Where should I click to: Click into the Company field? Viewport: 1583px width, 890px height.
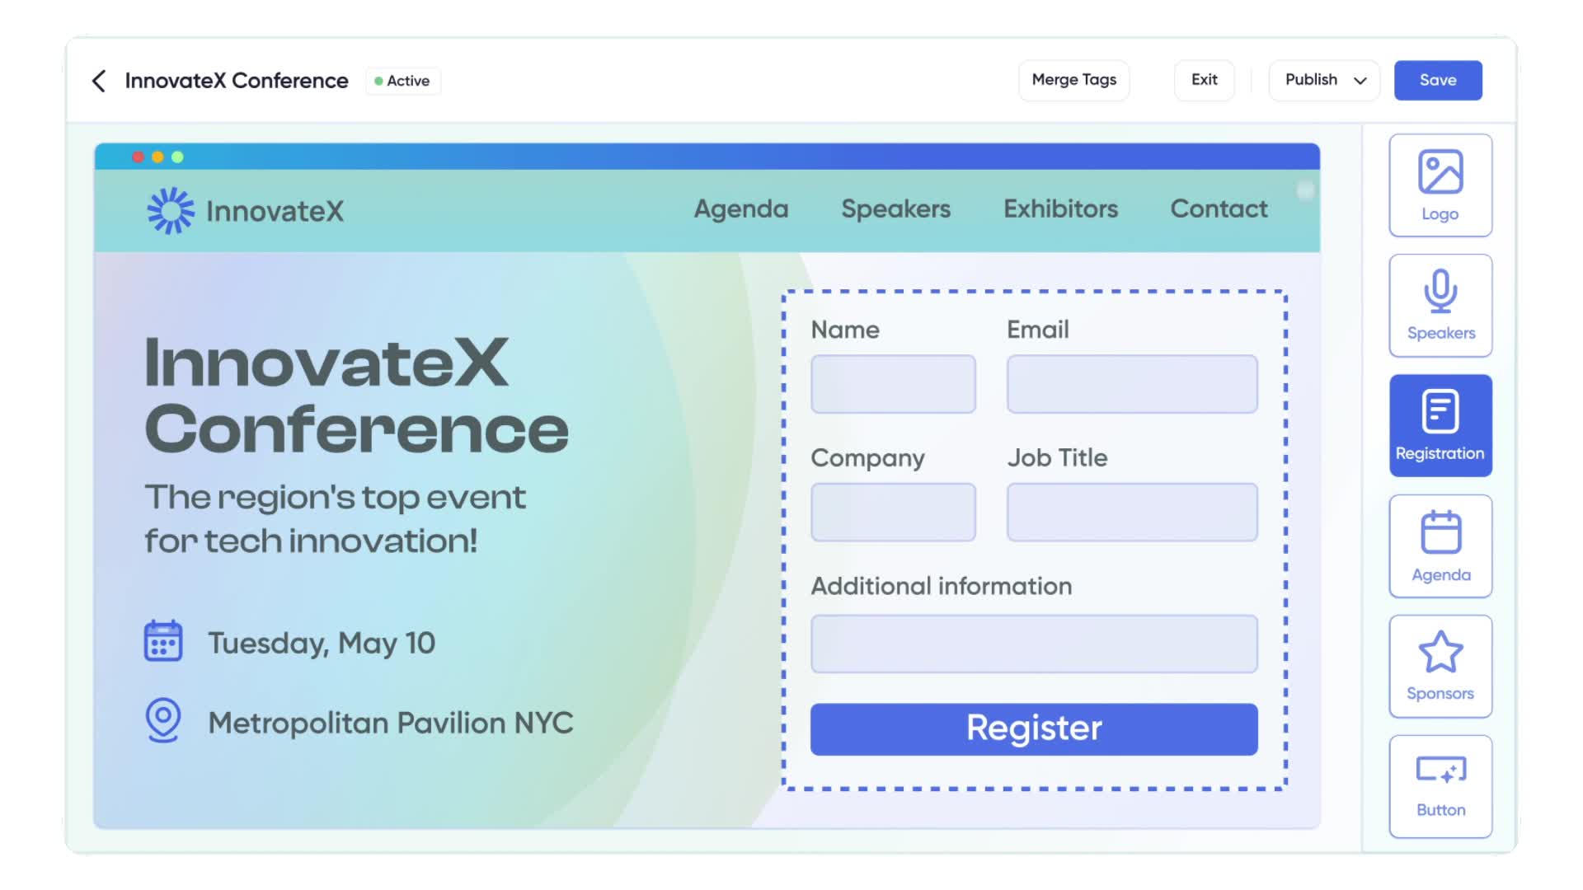point(893,513)
